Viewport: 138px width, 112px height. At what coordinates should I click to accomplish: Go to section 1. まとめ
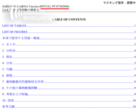click(9, 44)
